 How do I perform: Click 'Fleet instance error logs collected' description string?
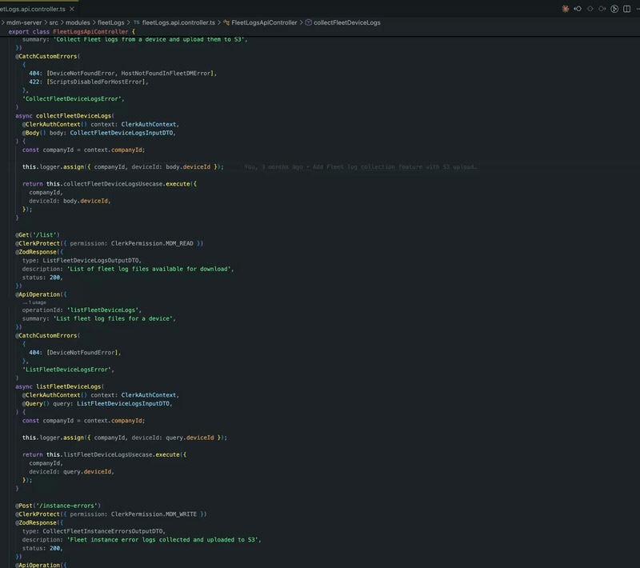[x=164, y=540]
